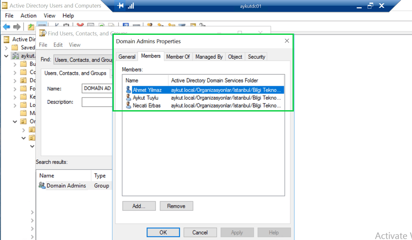This screenshot has width=412, height=240.
Task: Click the Description input field
Action: (97, 102)
